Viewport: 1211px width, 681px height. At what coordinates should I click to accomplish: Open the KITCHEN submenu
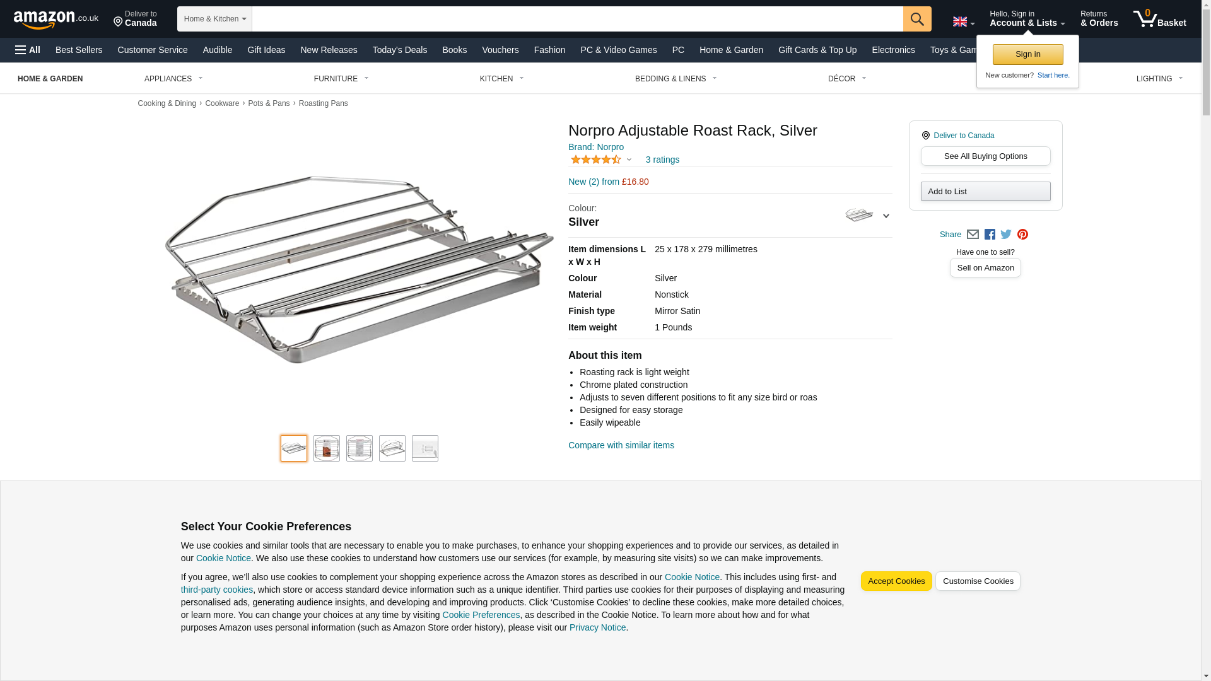[501, 79]
